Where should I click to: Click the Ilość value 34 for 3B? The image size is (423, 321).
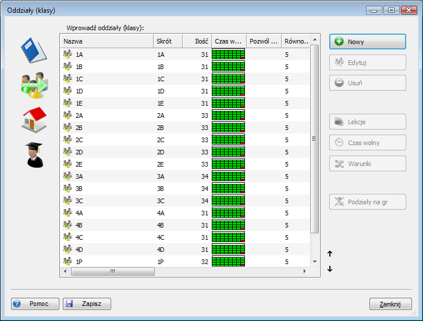click(205, 189)
